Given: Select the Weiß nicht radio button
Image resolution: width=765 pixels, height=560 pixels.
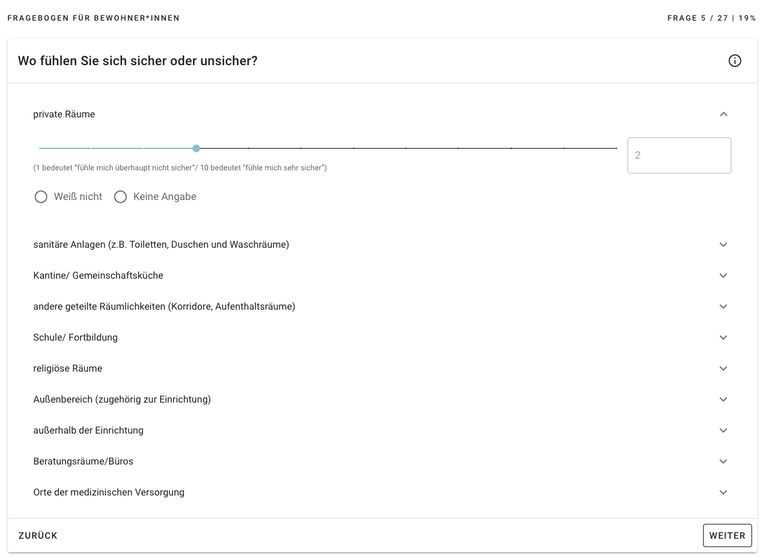Looking at the screenshot, I should coord(41,197).
